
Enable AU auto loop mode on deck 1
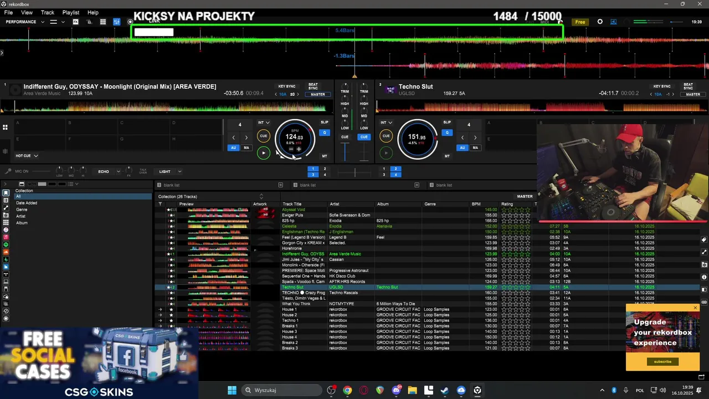233,148
